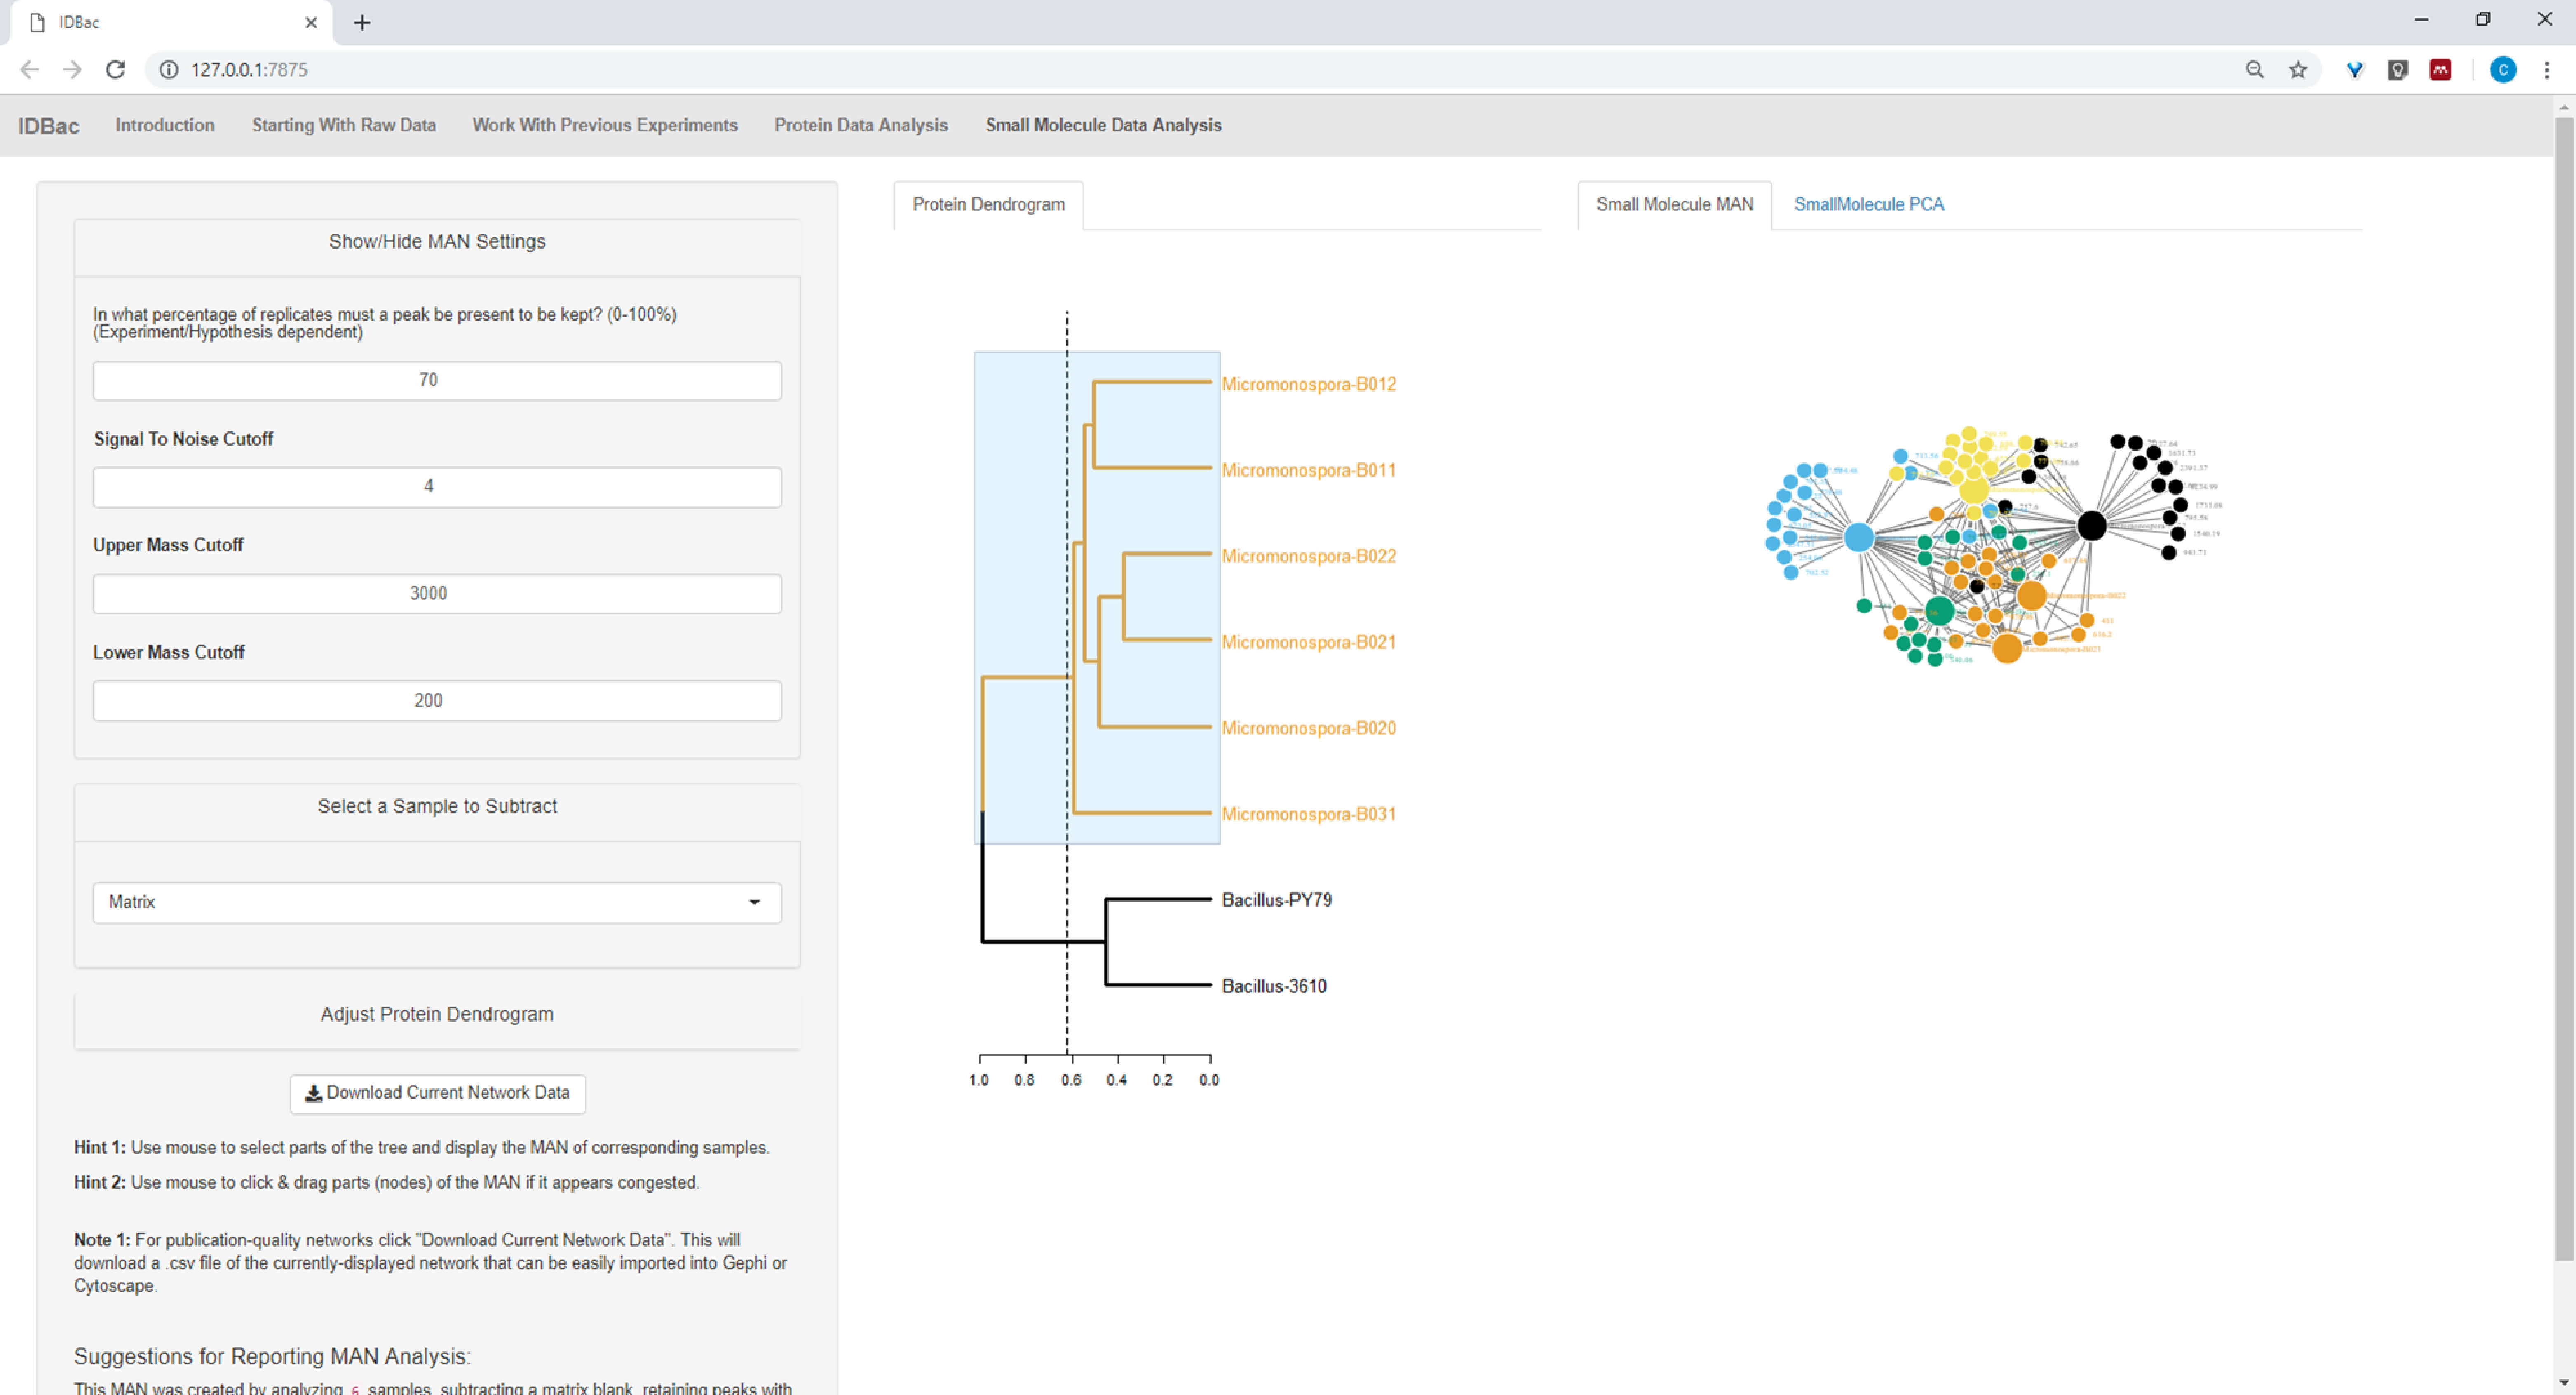Open the Matrix sample dropdown
Screen dimensions: 2576x1395
click(437, 902)
